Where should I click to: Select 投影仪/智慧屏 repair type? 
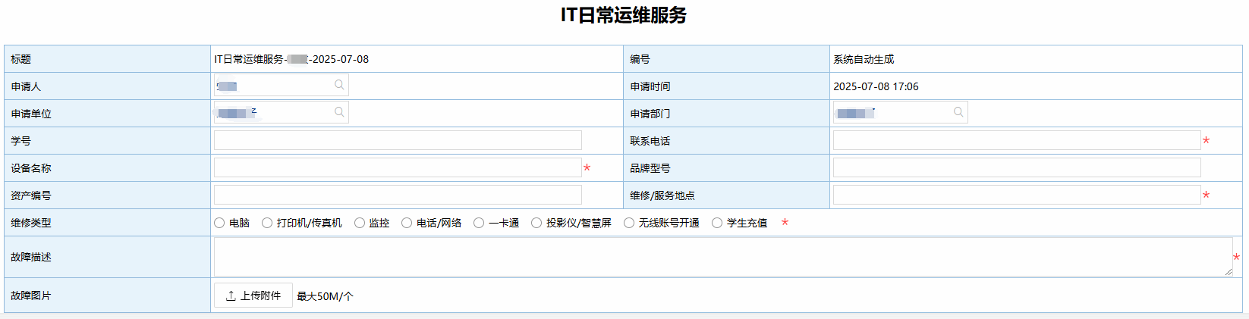click(536, 223)
